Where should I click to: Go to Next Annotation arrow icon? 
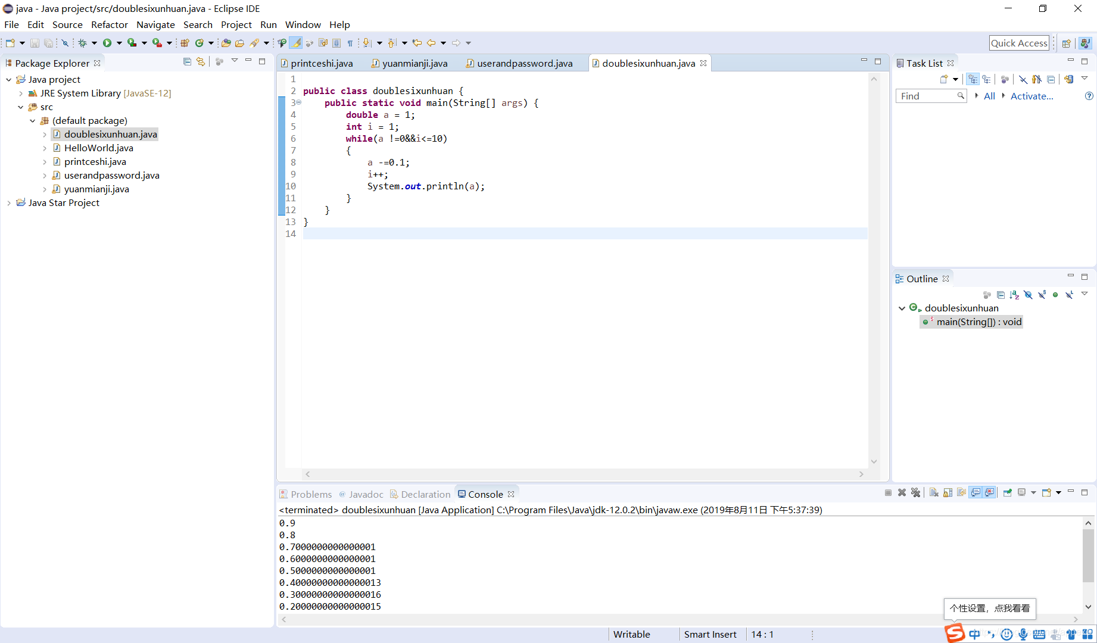pos(367,43)
